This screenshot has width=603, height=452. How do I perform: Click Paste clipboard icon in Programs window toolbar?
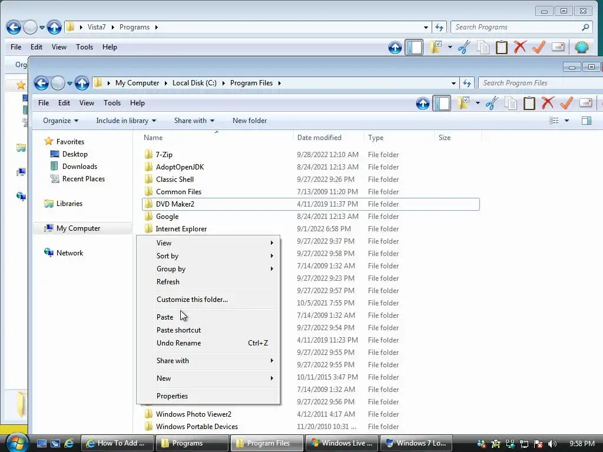502,47
